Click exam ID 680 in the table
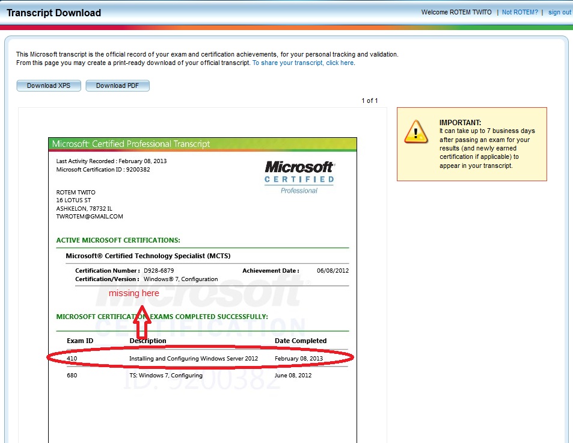Image resolution: width=573 pixels, height=443 pixels. (72, 376)
